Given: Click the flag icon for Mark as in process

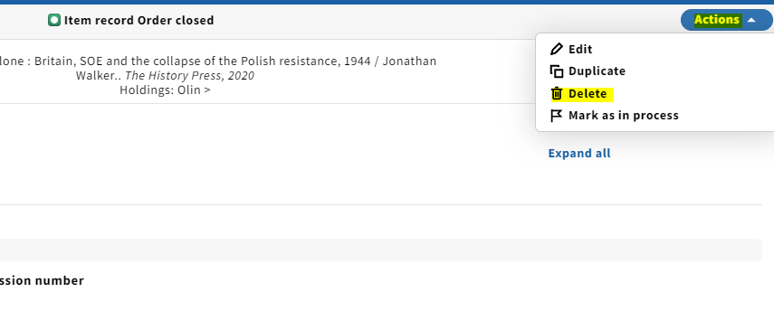Looking at the screenshot, I should tap(557, 116).
